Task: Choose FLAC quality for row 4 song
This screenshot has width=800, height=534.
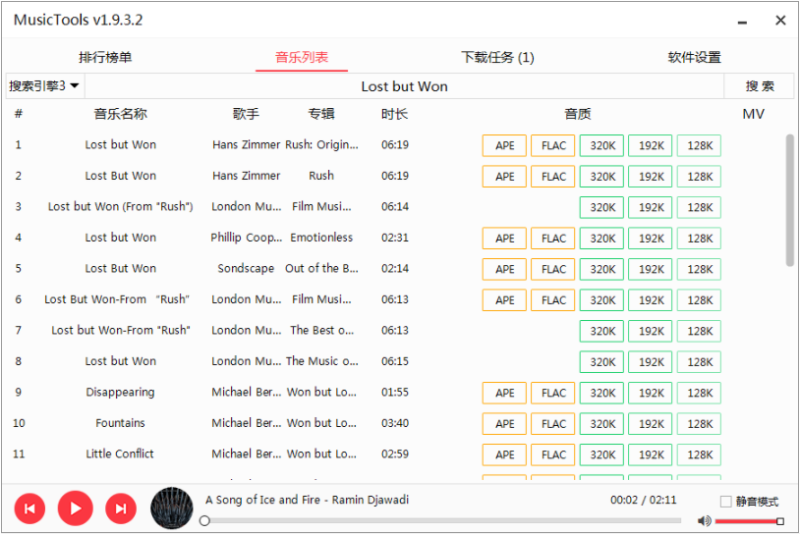Action: (x=553, y=239)
